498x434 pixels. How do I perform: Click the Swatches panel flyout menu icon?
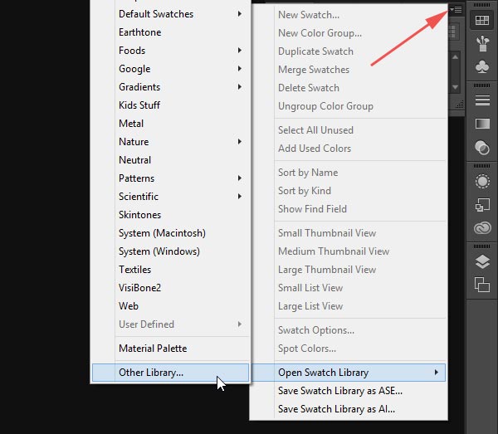pyautogui.click(x=456, y=9)
